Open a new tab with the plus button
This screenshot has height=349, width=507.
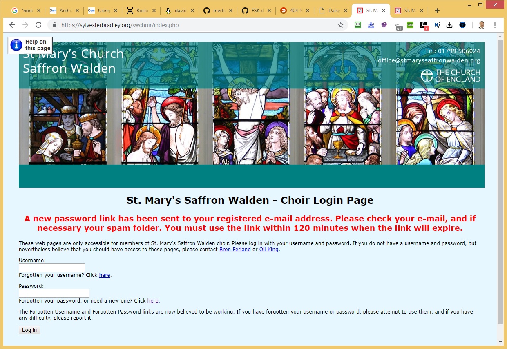(x=437, y=11)
